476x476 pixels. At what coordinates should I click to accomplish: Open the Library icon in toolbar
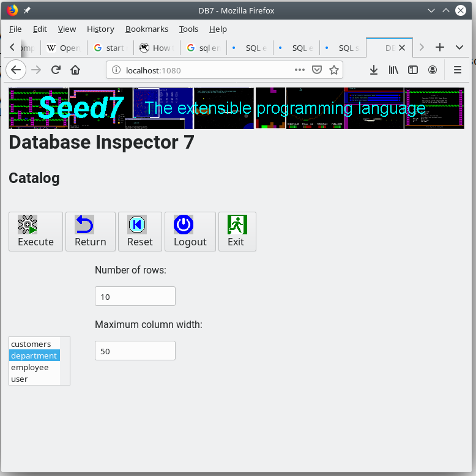393,70
